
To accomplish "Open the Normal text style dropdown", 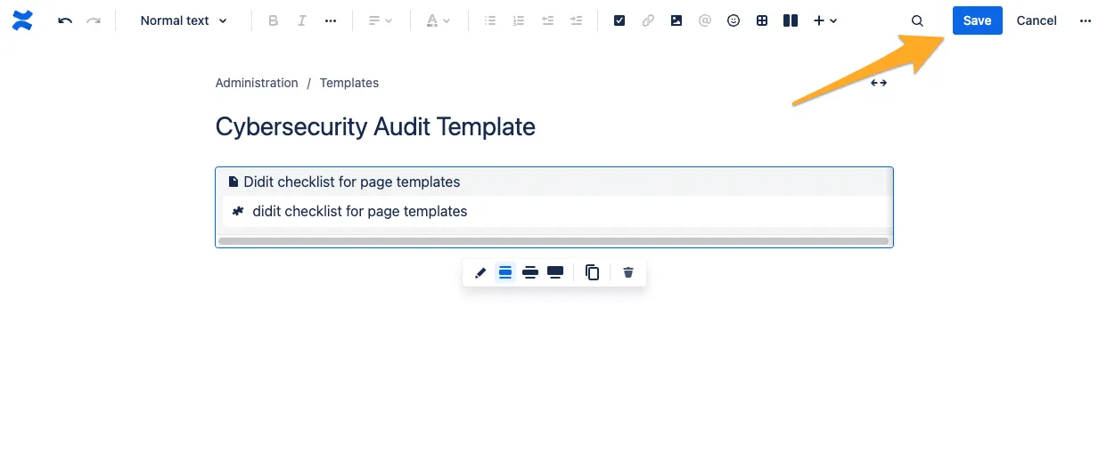I will click(184, 20).
